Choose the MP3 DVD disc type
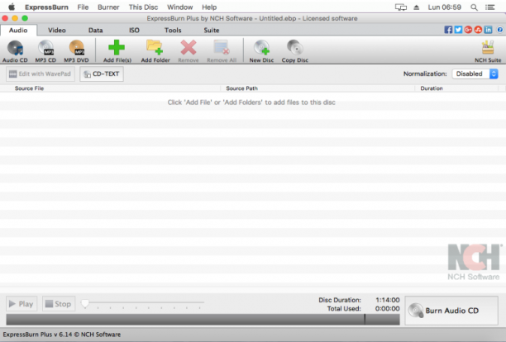This screenshot has width=506, height=342. tap(77, 51)
